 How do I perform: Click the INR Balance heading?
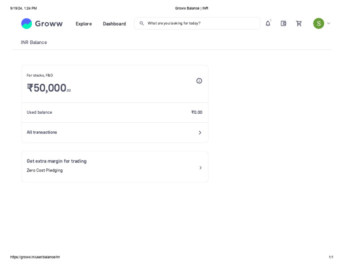click(x=34, y=43)
